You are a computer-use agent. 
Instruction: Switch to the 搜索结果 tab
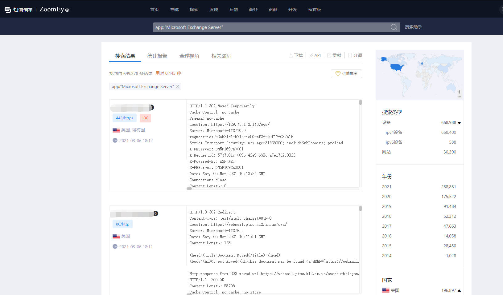125,56
